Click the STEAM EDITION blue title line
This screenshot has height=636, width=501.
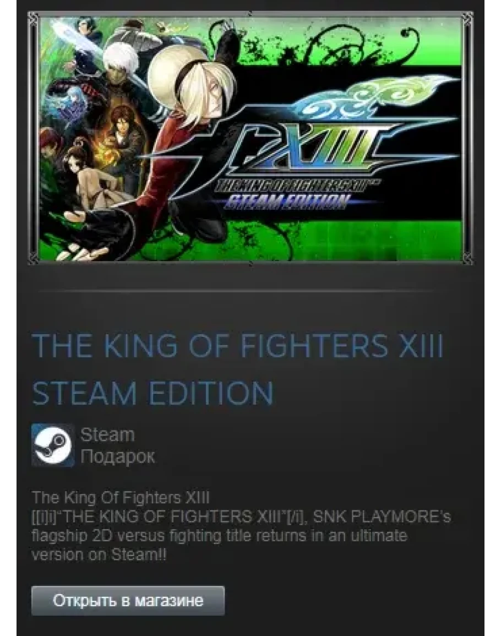(x=153, y=393)
